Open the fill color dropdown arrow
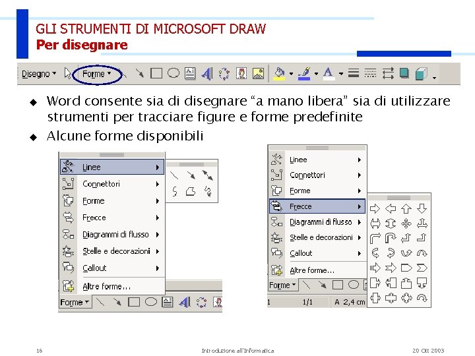The image size is (475, 356). pos(291,74)
